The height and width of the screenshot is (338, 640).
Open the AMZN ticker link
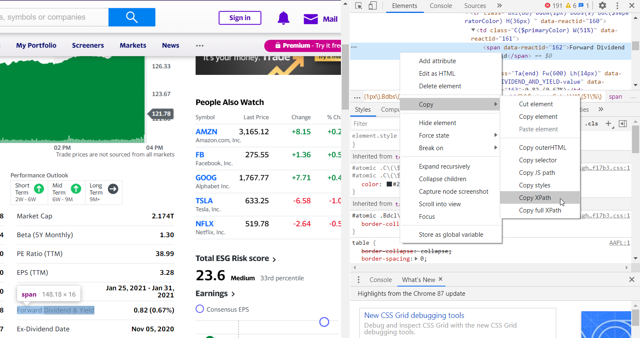pyautogui.click(x=206, y=131)
